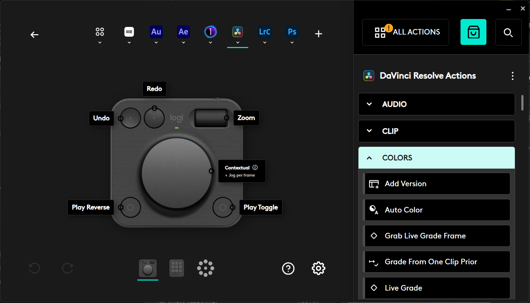Image resolution: width=530 pixels, height=303 pixels.
Task: Choose Add Version action
Action: (437, 184)
